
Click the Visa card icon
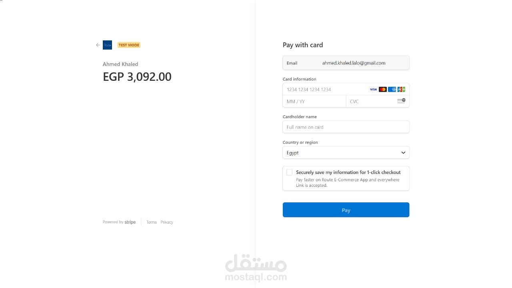[x=373, y=90]
